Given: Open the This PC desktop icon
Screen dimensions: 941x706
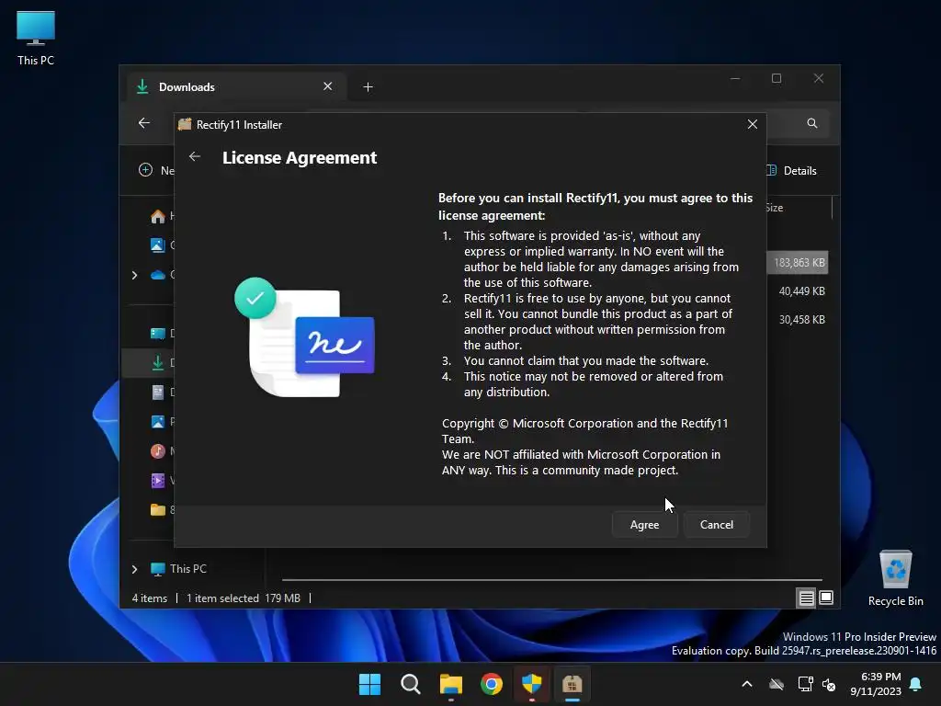Looking at the screenshot, I should [x=36, y=39].
